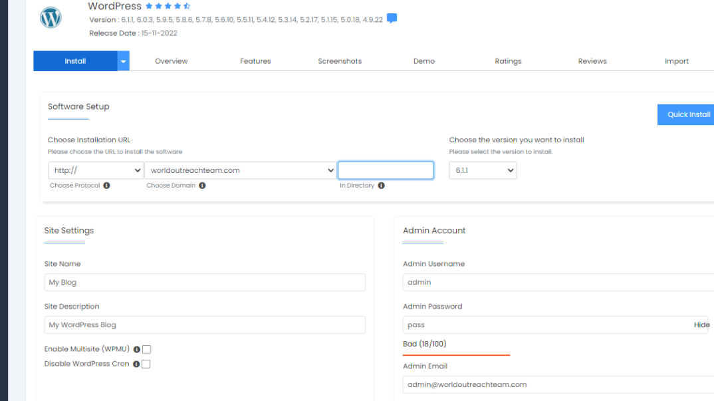The width and height of the screenshot is (714, 401).
Task: Click Hide in the Admin Password field
Action: [702, 325]
